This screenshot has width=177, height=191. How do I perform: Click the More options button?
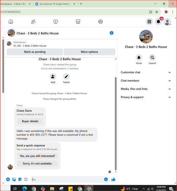[89, 52]
